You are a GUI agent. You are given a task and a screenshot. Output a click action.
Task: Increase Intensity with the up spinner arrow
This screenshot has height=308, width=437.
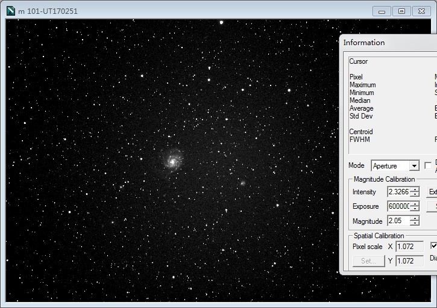[x=414, y=189]
